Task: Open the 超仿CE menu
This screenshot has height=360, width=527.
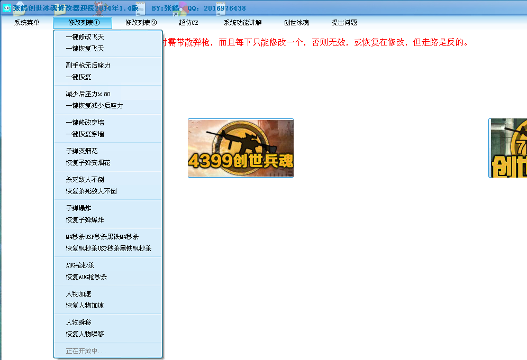Action: click(x=188, y=23)
